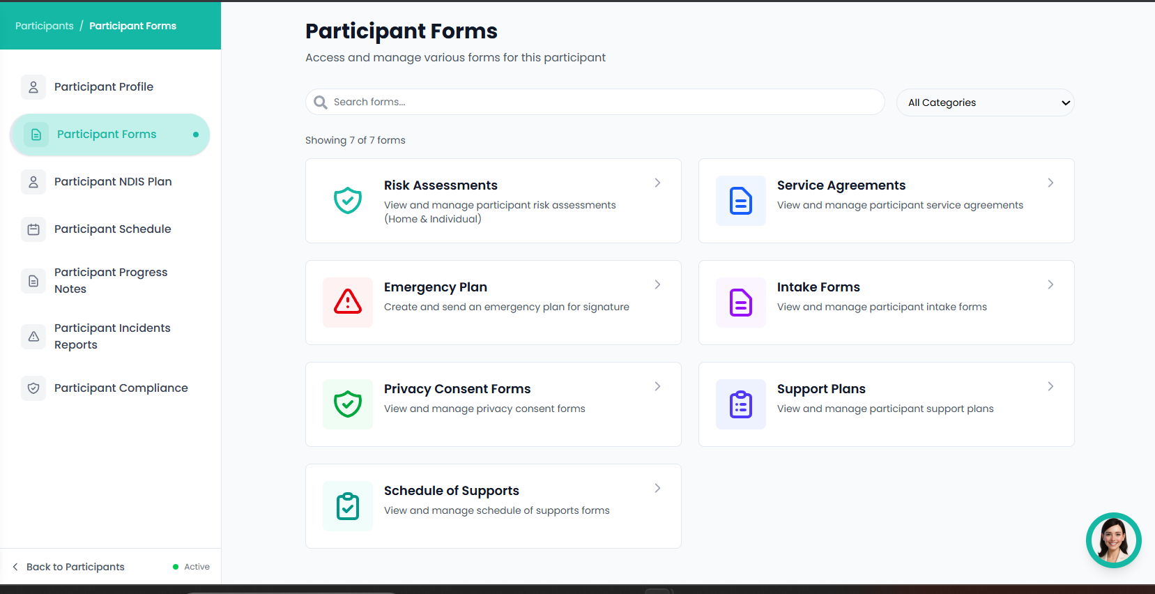Click the Participant Profile person icon

[x=33, y=86]
